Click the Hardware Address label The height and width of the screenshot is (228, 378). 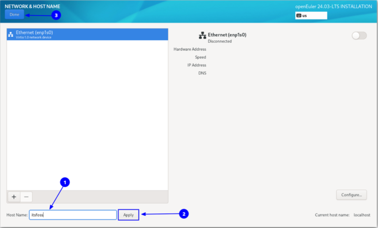click(x=190, y=49)
